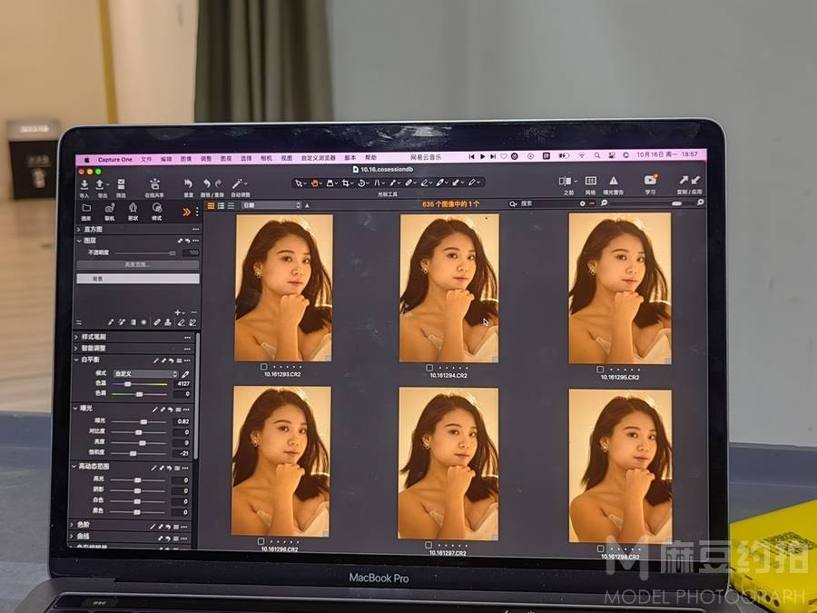Open the three-dot menu of 直方图 panel

tap(195, 230)
